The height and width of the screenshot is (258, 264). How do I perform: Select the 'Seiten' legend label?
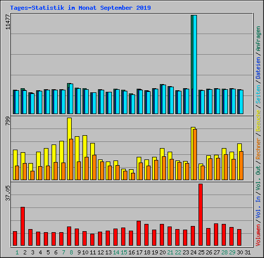coord(258,94)
